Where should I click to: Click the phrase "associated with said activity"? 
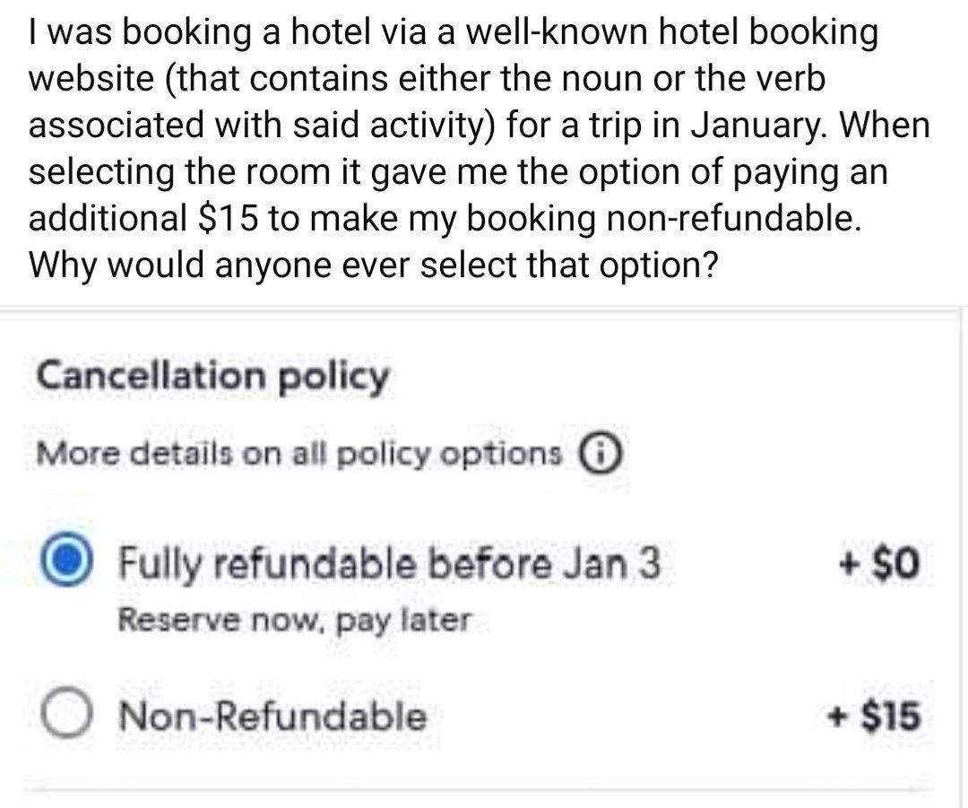(x=262, y=126)
